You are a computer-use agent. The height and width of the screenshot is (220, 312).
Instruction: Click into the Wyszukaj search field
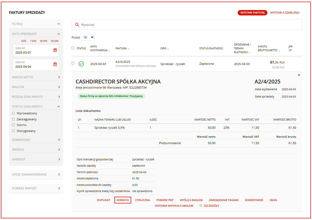coord(187,25)
